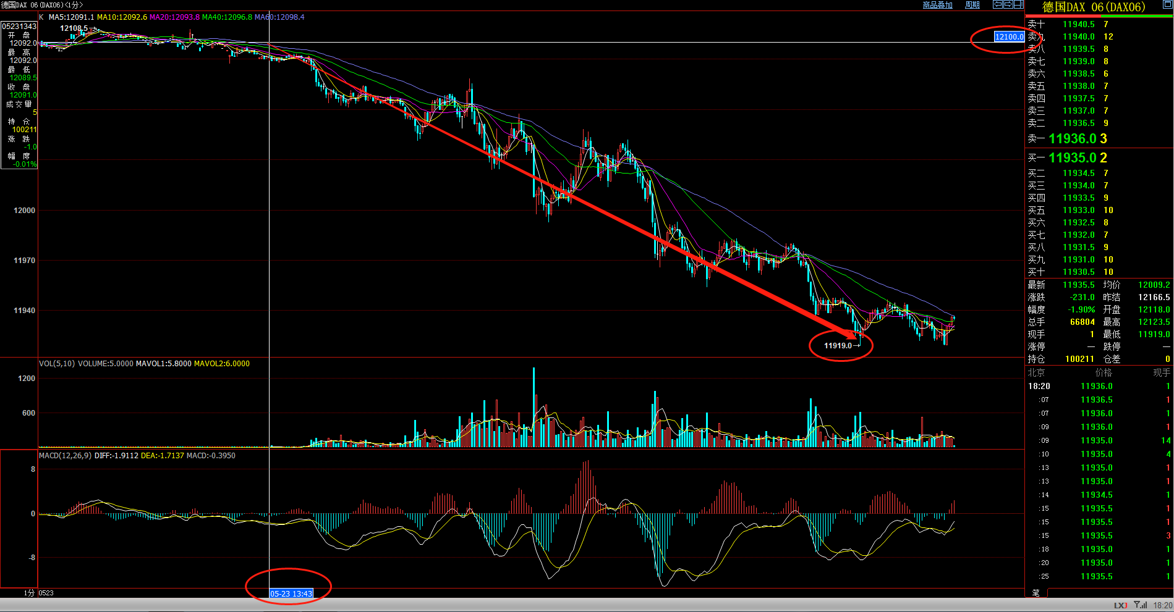Image resolution: width=1174 pixels, height=612 pixels.
Task: Click the LXJ tray icon
Action: pos(1120,605)
